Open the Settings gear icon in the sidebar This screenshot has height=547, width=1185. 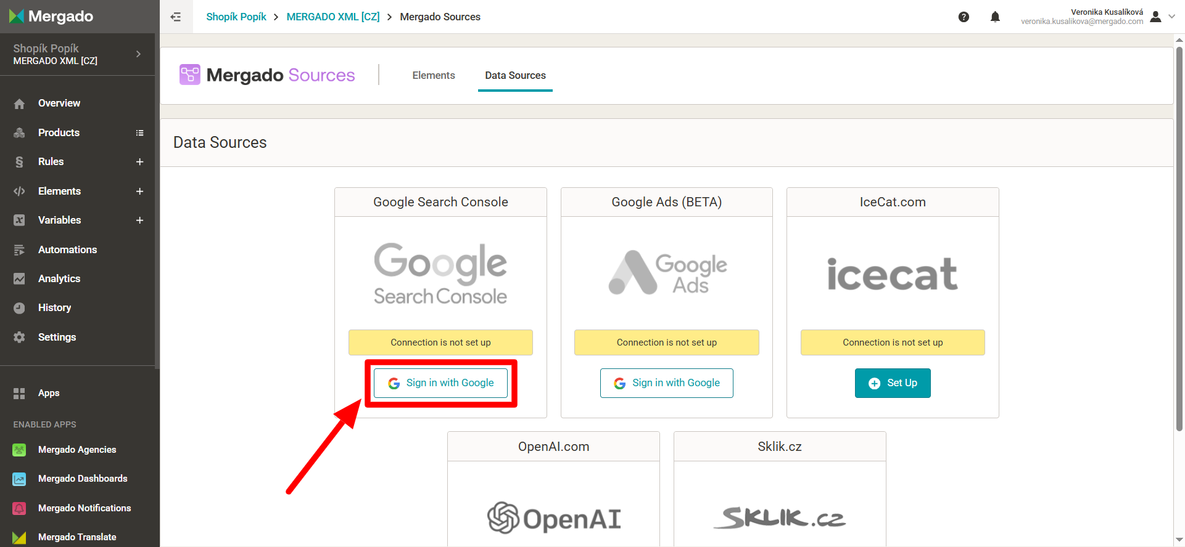(x=19, y=337)
